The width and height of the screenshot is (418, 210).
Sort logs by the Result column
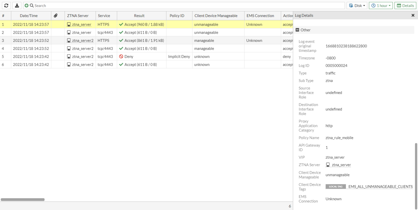click(x=139, y=16)
